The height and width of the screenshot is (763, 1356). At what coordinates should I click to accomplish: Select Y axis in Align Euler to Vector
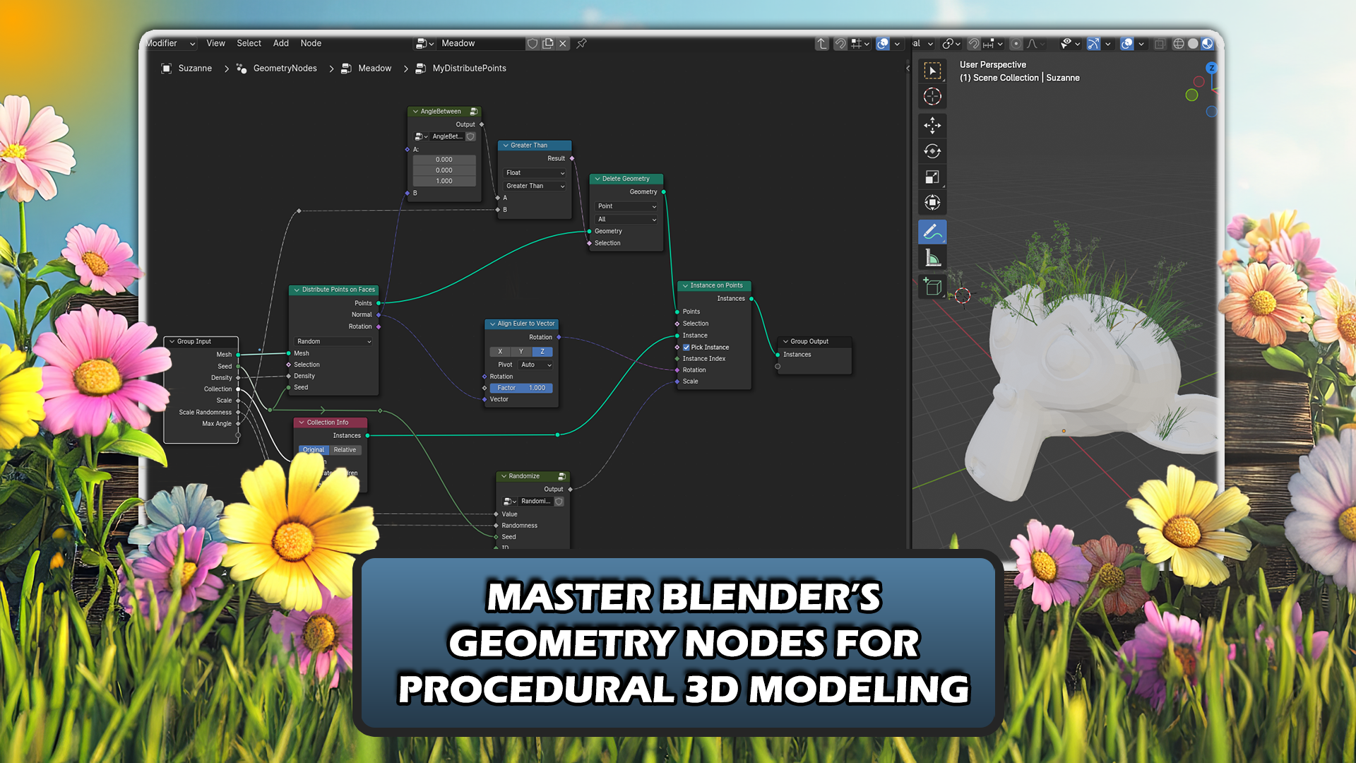(x=521, y=352)
